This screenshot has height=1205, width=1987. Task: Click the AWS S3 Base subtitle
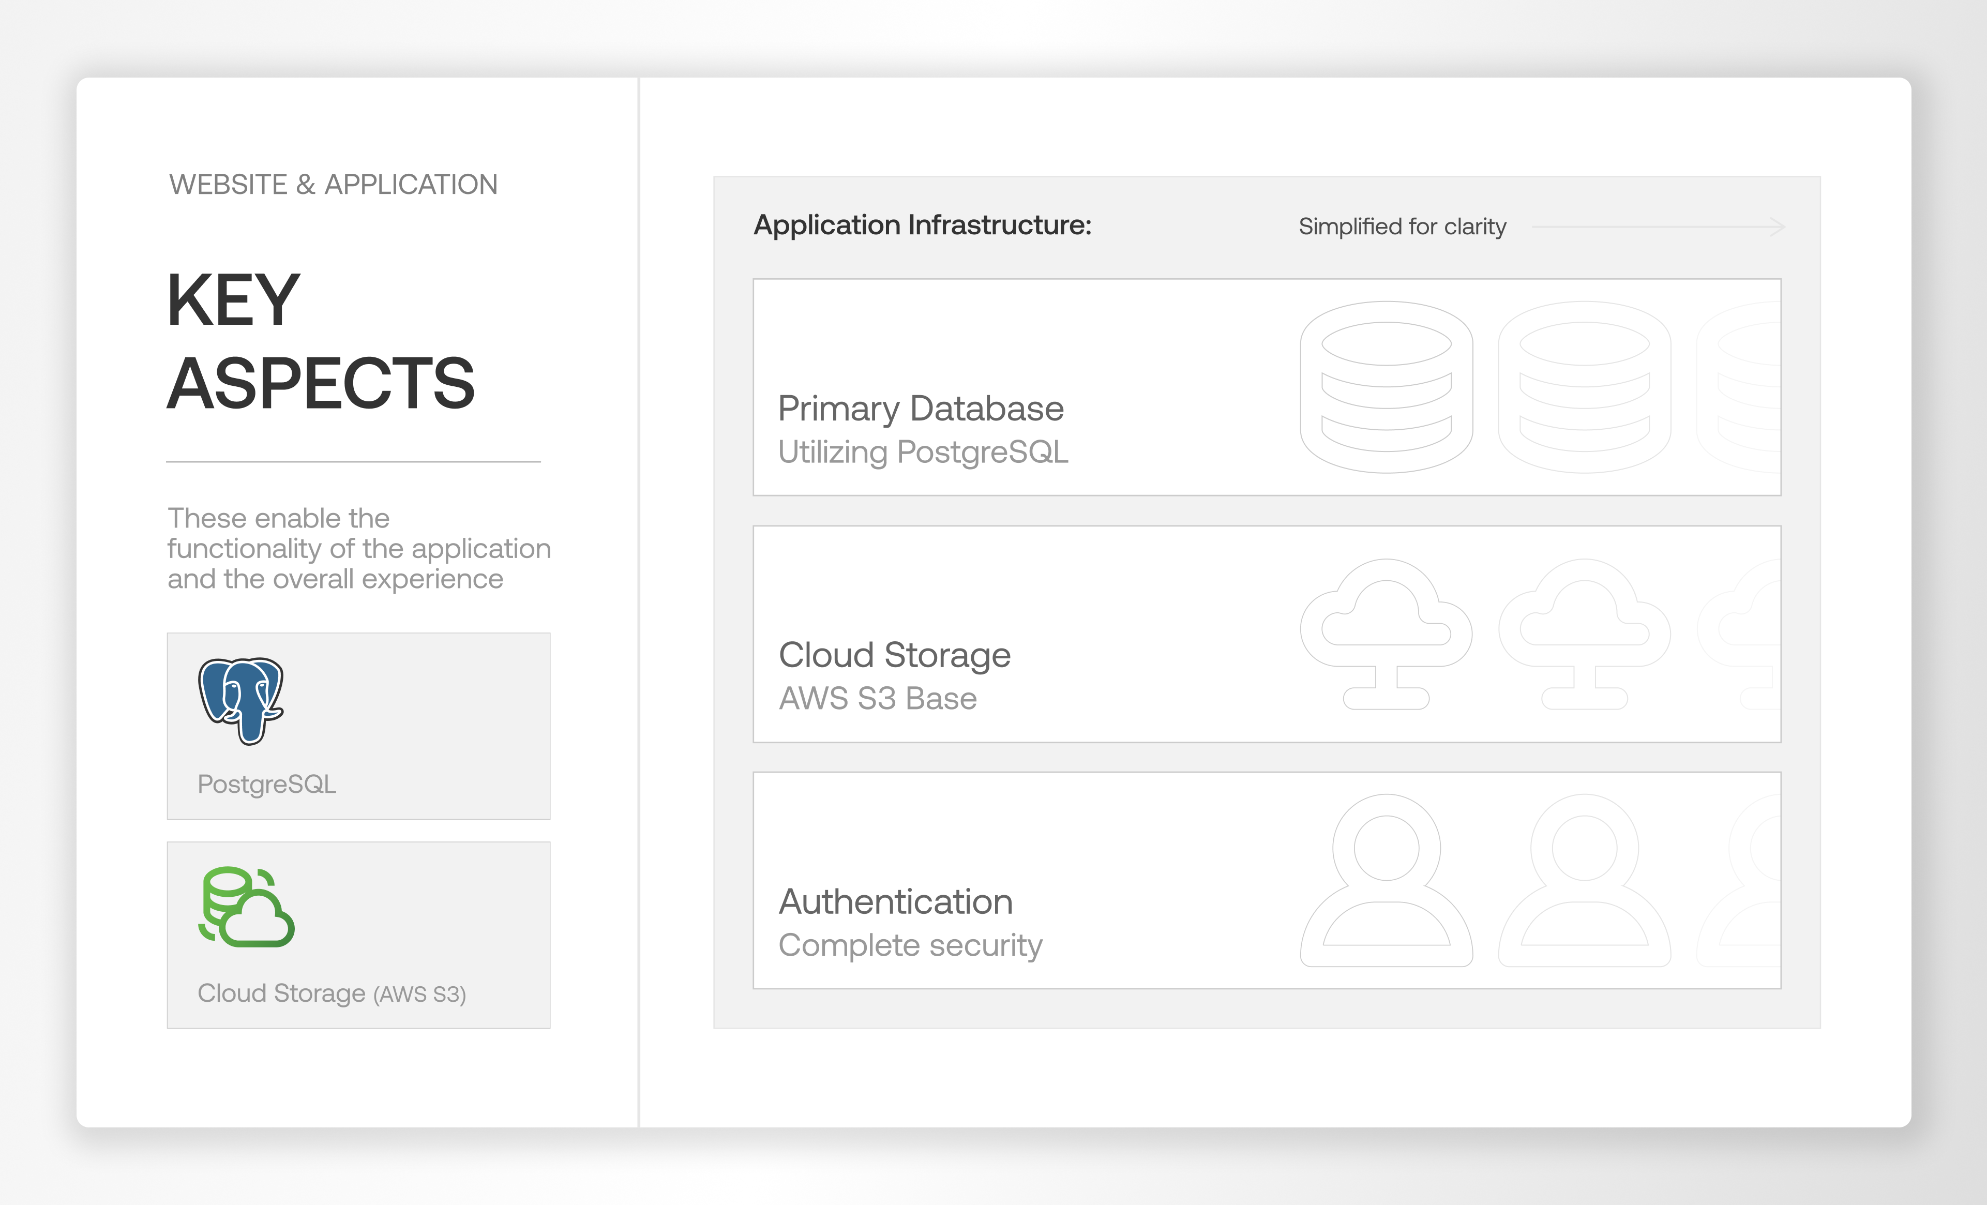[877, 699]
